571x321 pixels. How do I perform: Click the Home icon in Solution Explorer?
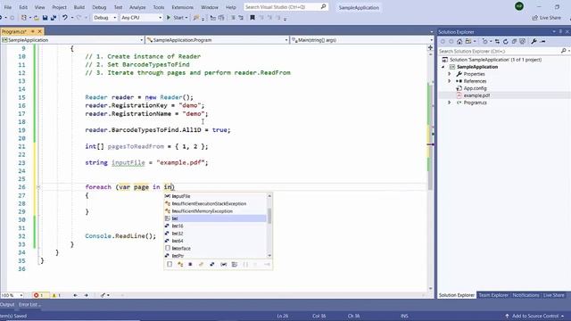pos(459,42)
